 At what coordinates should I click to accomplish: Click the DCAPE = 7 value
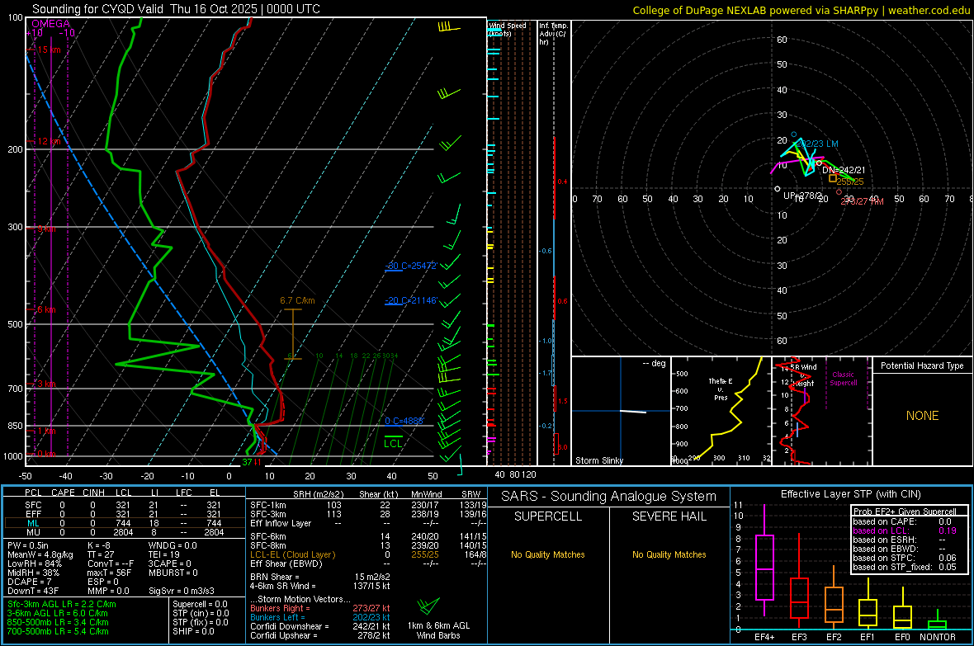[x=29, y=582]
